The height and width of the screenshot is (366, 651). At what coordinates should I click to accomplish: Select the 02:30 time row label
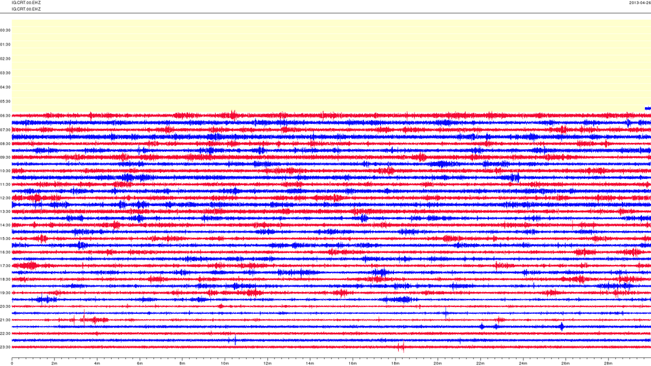pyautogui.click(x=5, y=58)
